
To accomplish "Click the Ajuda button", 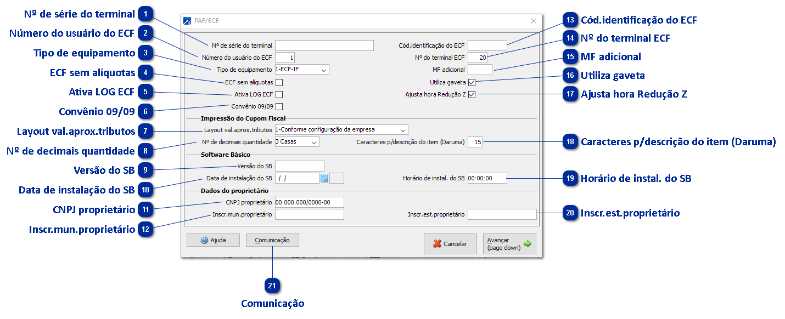I will pyautogui.click(x=214, y=240).
